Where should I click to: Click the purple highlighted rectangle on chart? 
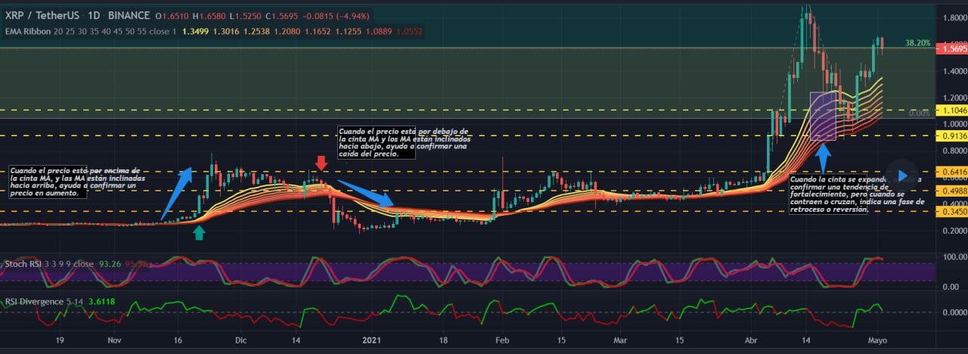(x=823, y=116)
